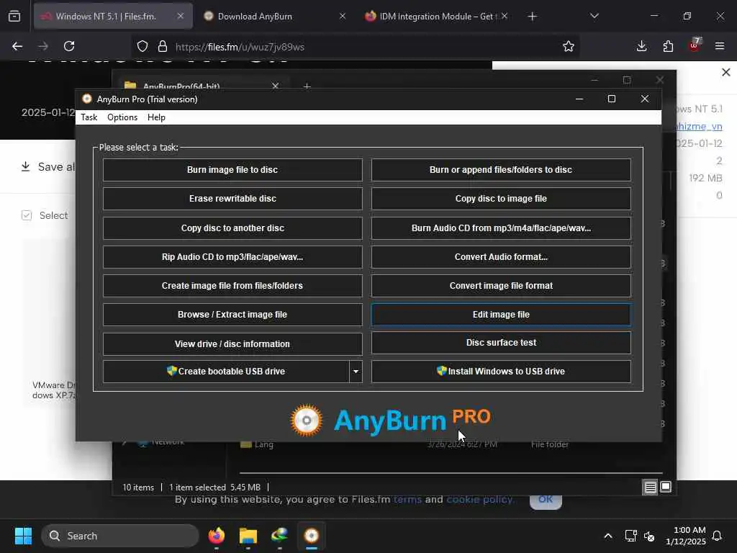Open a new browser tab
This screenshot has height=553, width=737.
point(532,17)
